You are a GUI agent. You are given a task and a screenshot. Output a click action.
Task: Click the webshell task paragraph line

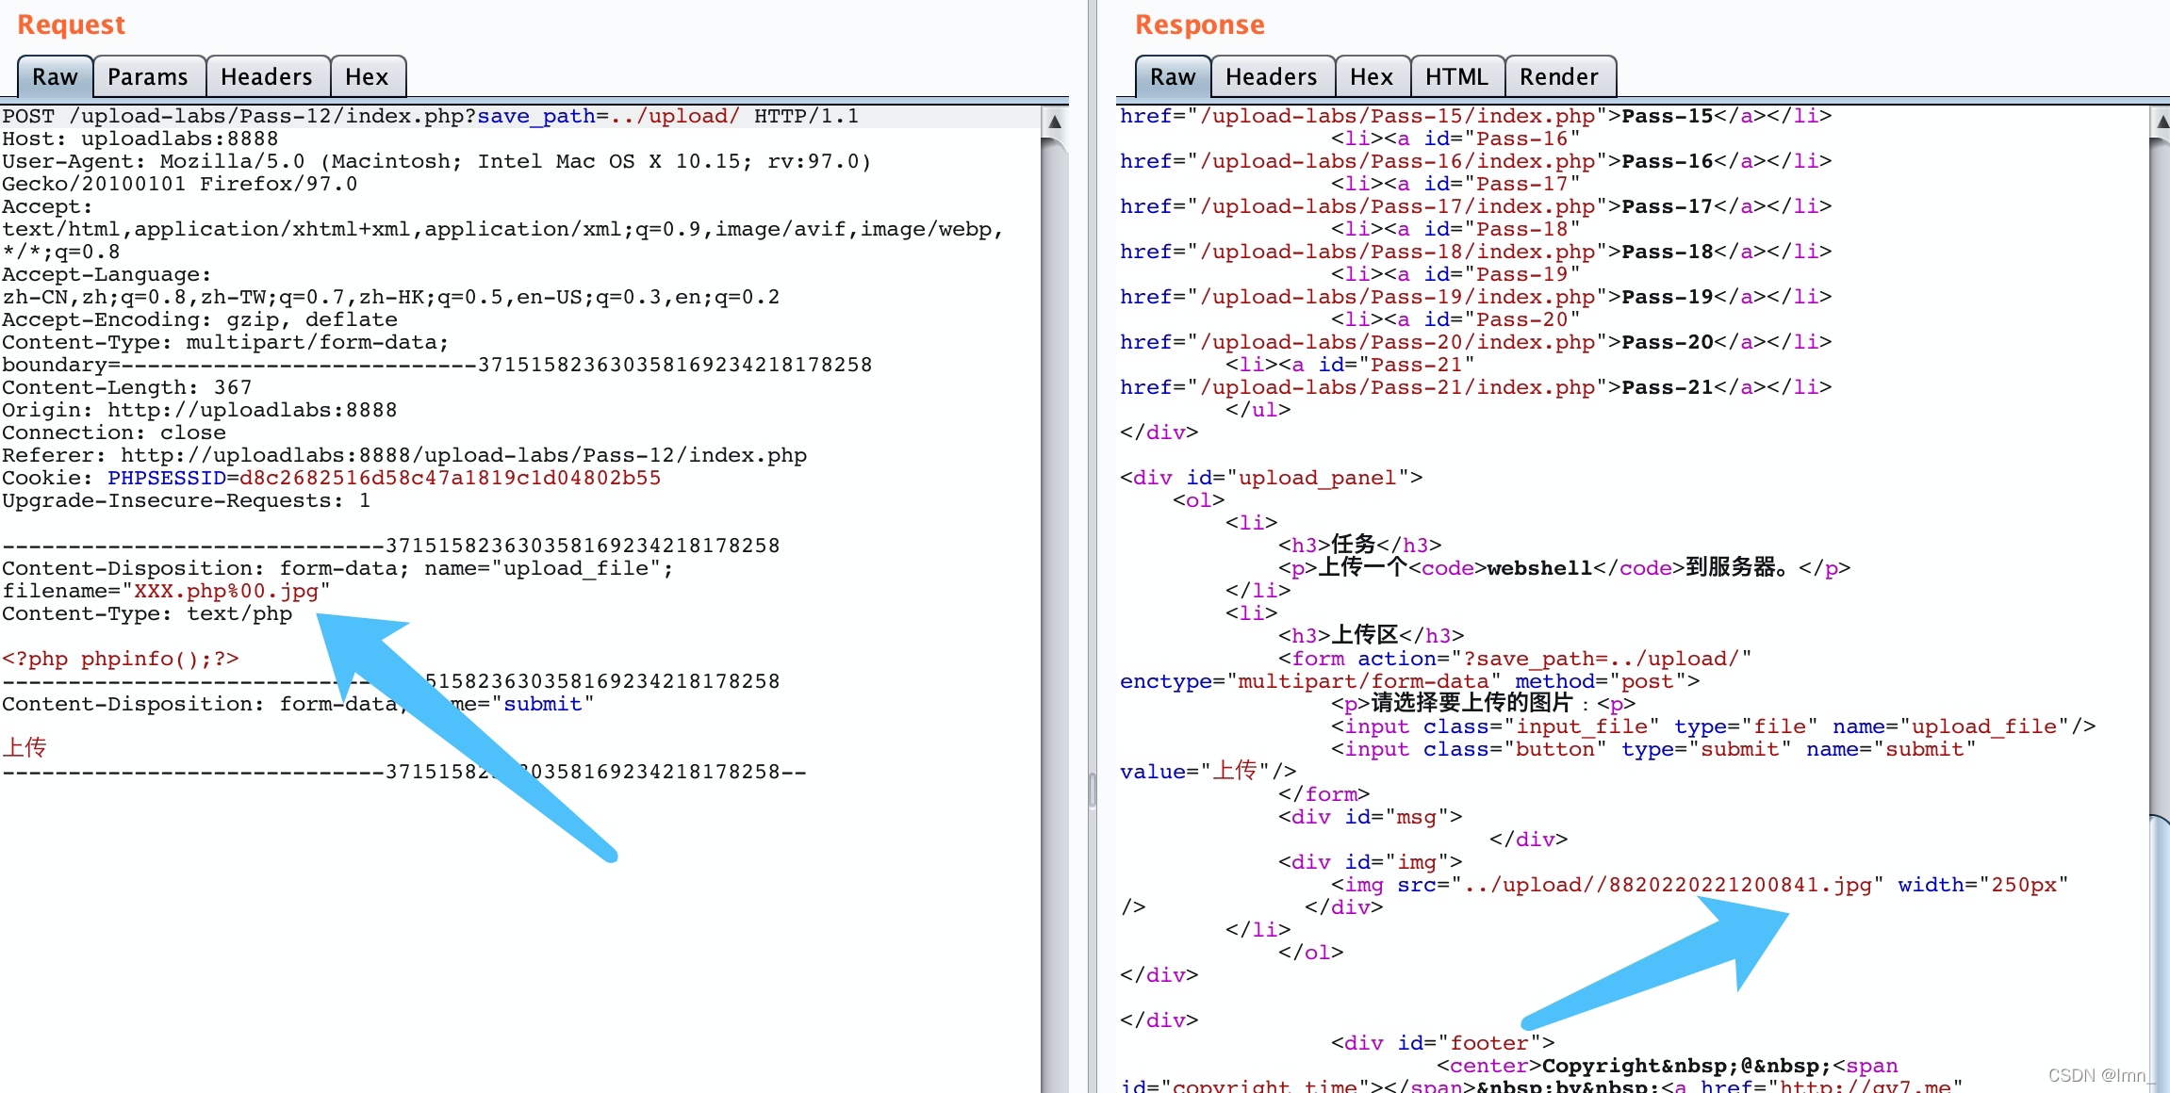point(1564,568)
